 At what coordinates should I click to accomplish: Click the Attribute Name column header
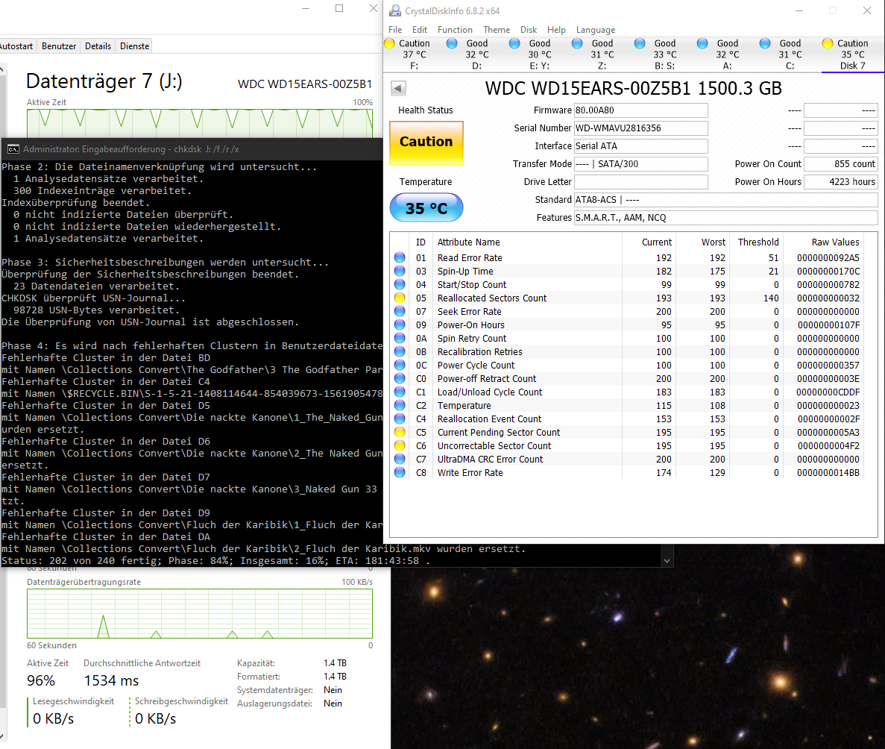tap(468, 242)
